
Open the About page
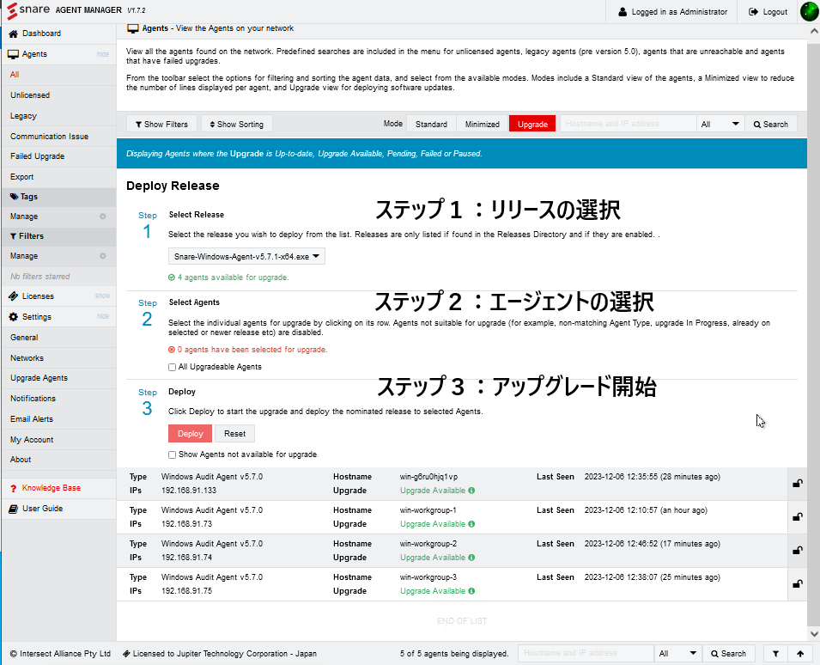(x=21, y=460)
